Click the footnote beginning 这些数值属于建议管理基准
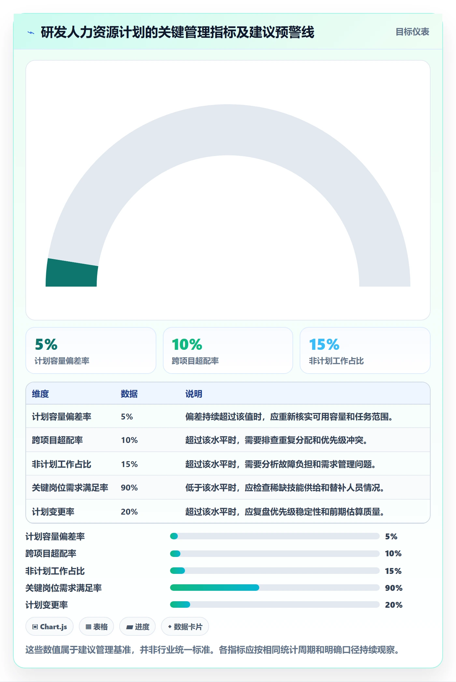 pos(213,650)
